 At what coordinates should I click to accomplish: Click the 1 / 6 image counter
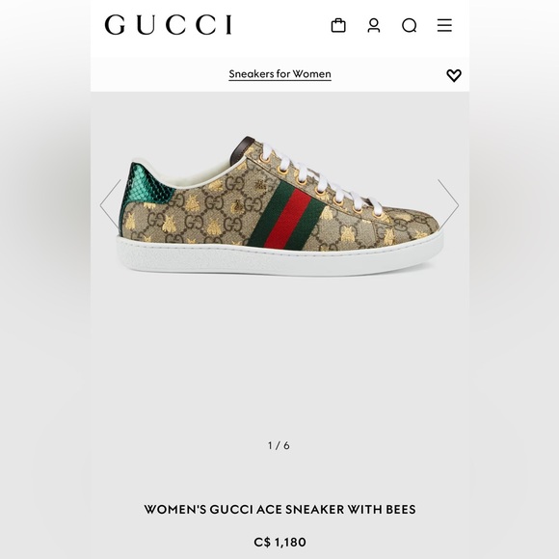(279, 445)
